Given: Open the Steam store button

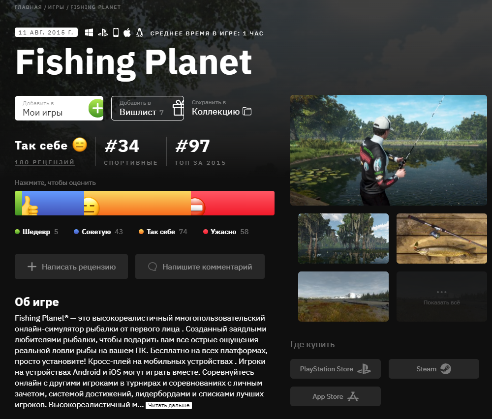Looking at the screenshot, I should tap(433, 369).
